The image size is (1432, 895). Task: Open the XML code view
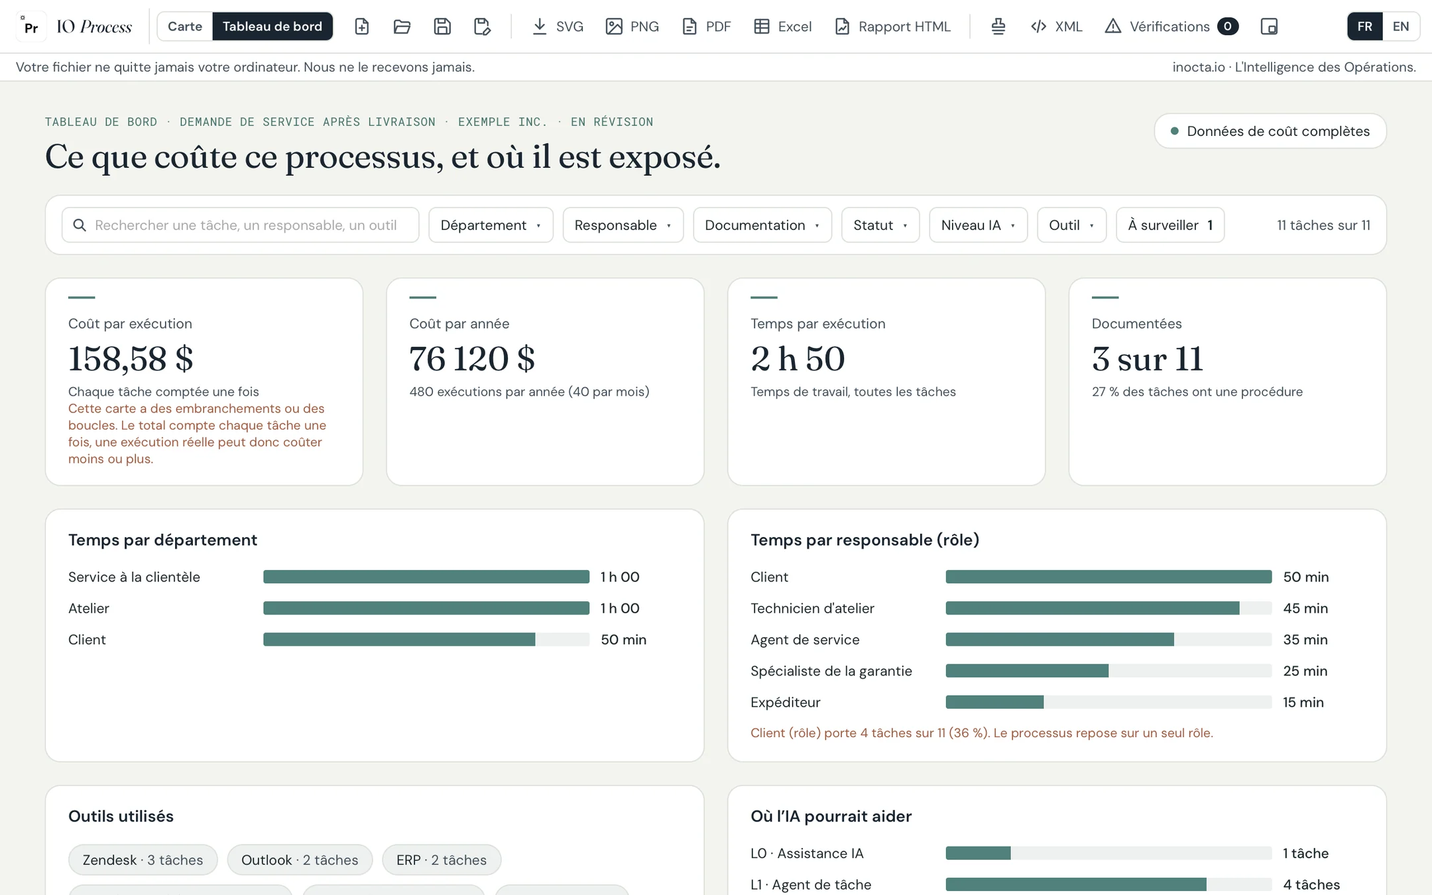coord(1057,27)
